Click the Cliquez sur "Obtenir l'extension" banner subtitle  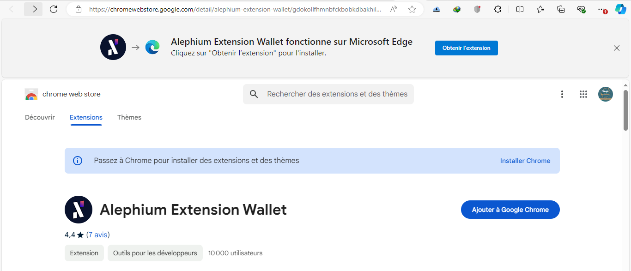249,53
